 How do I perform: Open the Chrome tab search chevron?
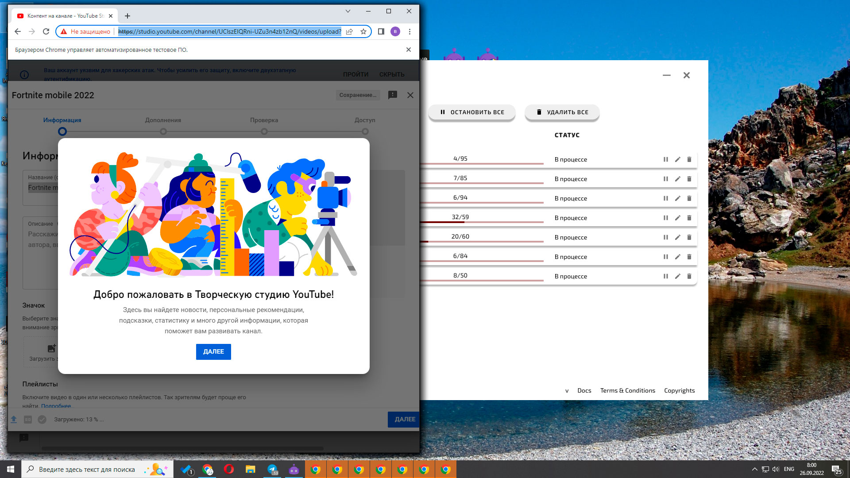(x=348, y=11)
